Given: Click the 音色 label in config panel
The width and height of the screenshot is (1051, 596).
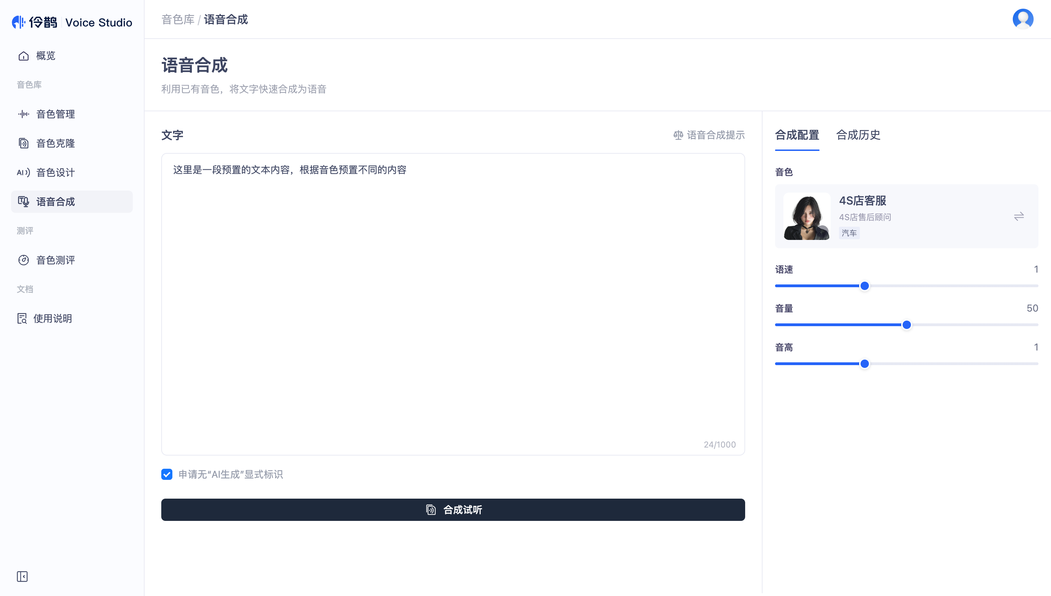Looking at the screenshot, I should (x=784, y=172).
